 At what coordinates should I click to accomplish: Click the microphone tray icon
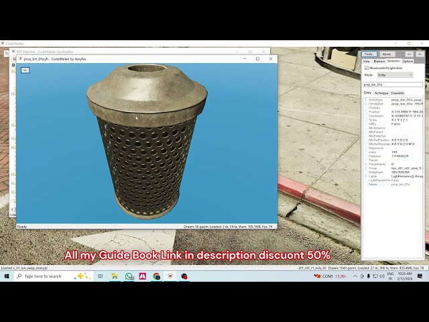click(x=369, y=276)
